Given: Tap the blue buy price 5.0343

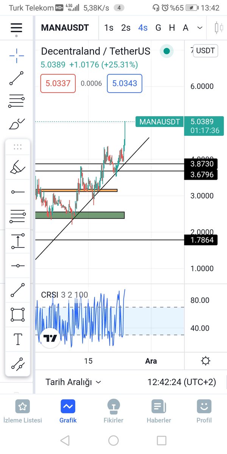Looking at the screenshot, I should point(124,83).
